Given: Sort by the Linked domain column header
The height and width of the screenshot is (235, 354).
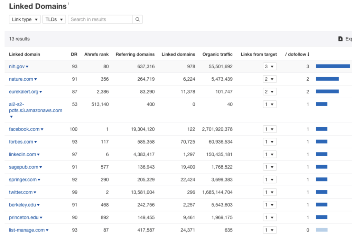Looking at the screenshot, I should tap(25, 54).
